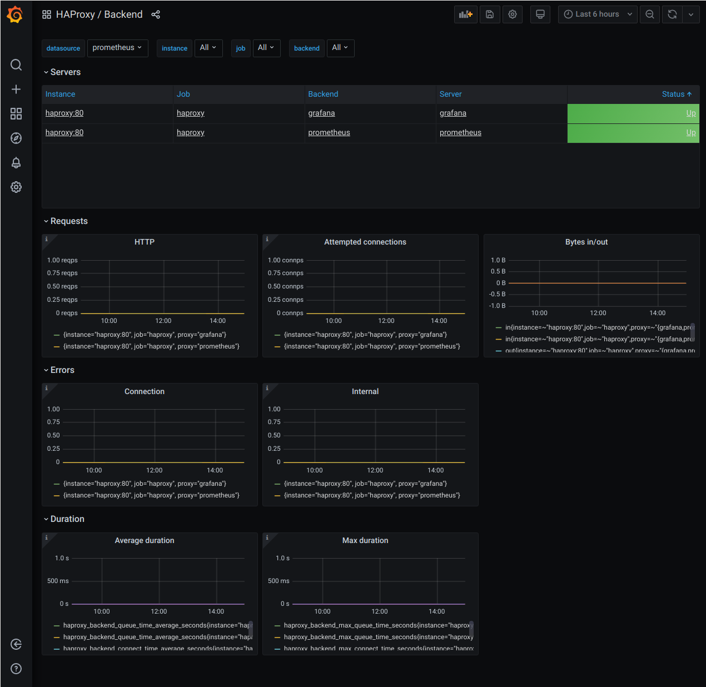This screenshot has width=706, height=687.
Task: Click info icon on Connection panel
Action: (47, 388)
